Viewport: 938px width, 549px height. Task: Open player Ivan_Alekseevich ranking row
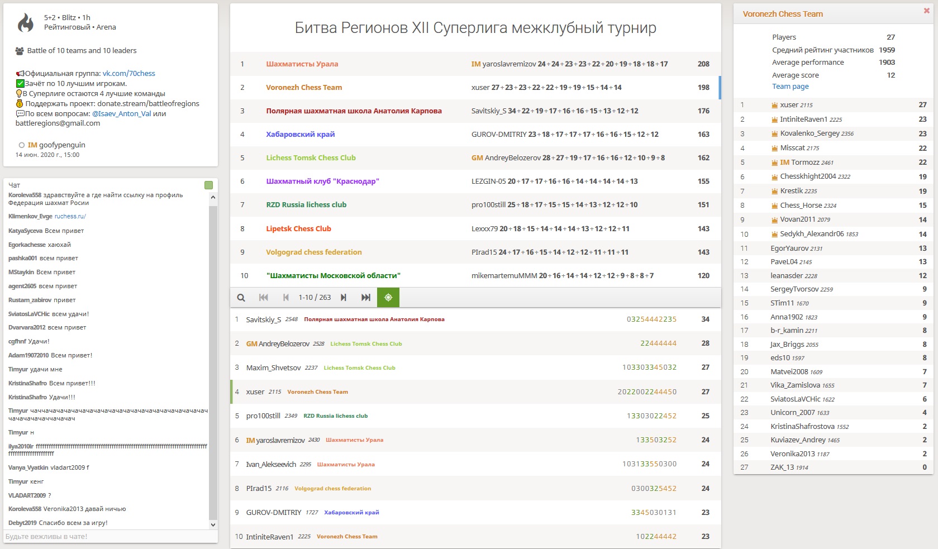475,465
